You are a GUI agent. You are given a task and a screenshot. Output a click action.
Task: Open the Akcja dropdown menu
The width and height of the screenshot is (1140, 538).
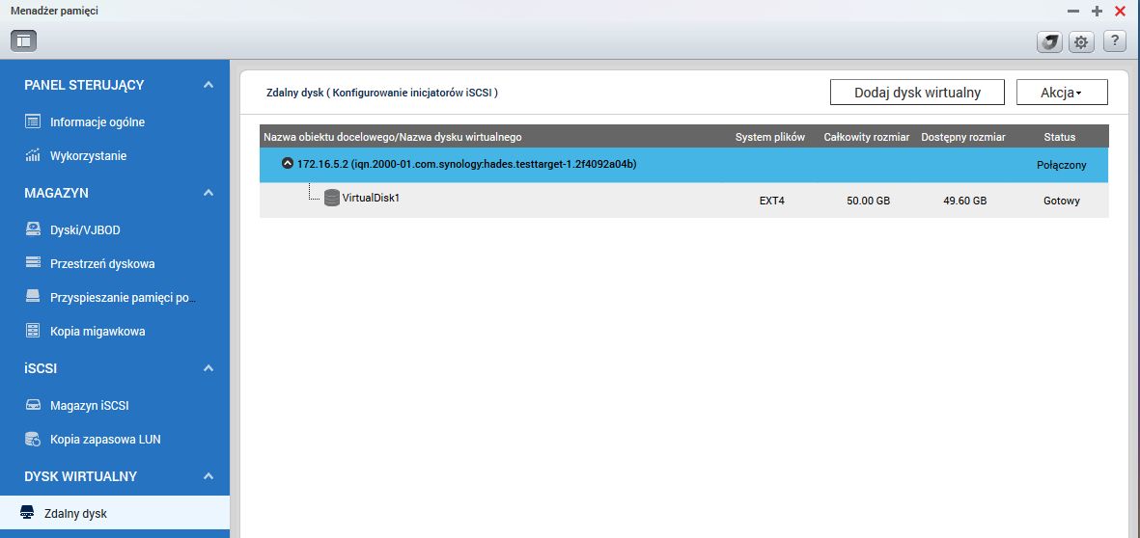(1062, 93)
